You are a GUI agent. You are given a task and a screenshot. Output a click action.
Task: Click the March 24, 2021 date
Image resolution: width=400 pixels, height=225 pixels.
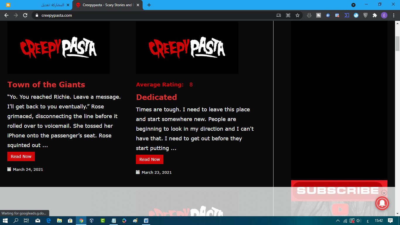(x=28, y=169)
